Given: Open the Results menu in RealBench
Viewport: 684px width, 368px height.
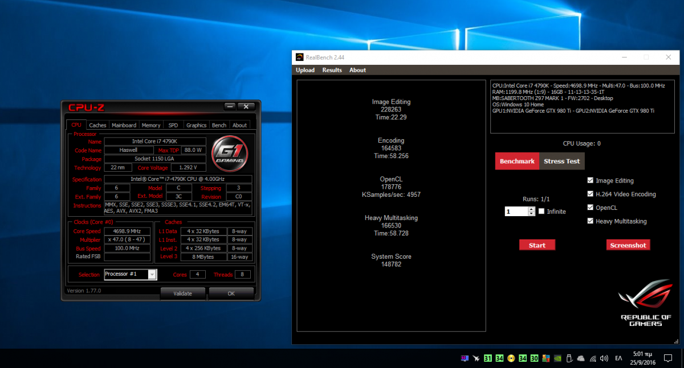Looking at the screenshot, I should click(x=332, y=70).
